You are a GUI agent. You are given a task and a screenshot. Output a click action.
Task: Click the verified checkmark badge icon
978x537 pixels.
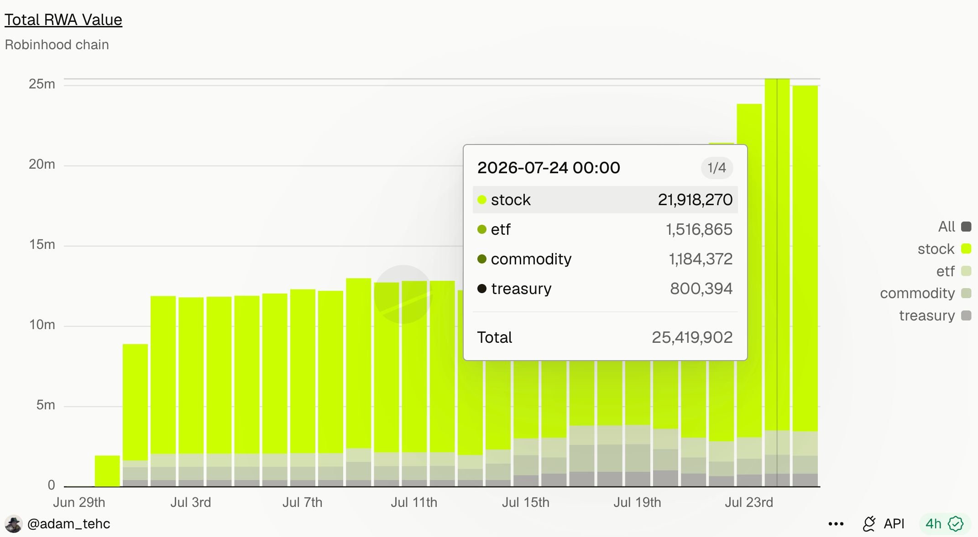(x=956, y=524)
